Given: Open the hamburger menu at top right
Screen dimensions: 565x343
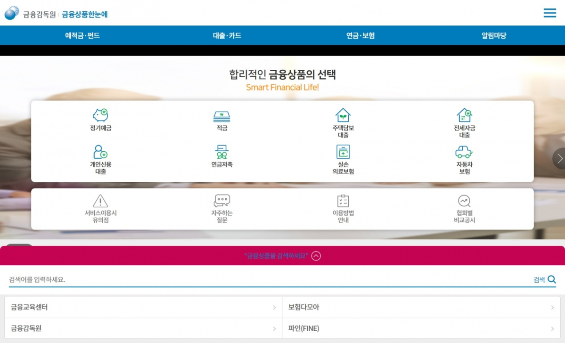Looking at the screenshot, I should pos(549,13).
